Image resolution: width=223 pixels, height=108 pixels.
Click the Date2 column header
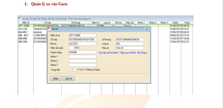click(175, 23)
